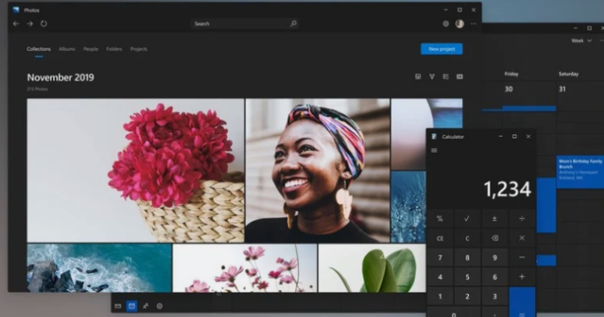The height and width of the screenshot is (317, 604).
Task: Click the minus key in Calculator
Action: pyautogui.click(x=522, y=258)
